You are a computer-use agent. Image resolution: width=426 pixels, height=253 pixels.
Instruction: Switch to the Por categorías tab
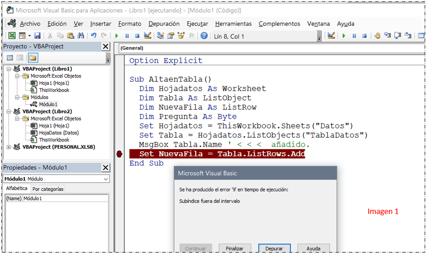click(x=48, y=189)
